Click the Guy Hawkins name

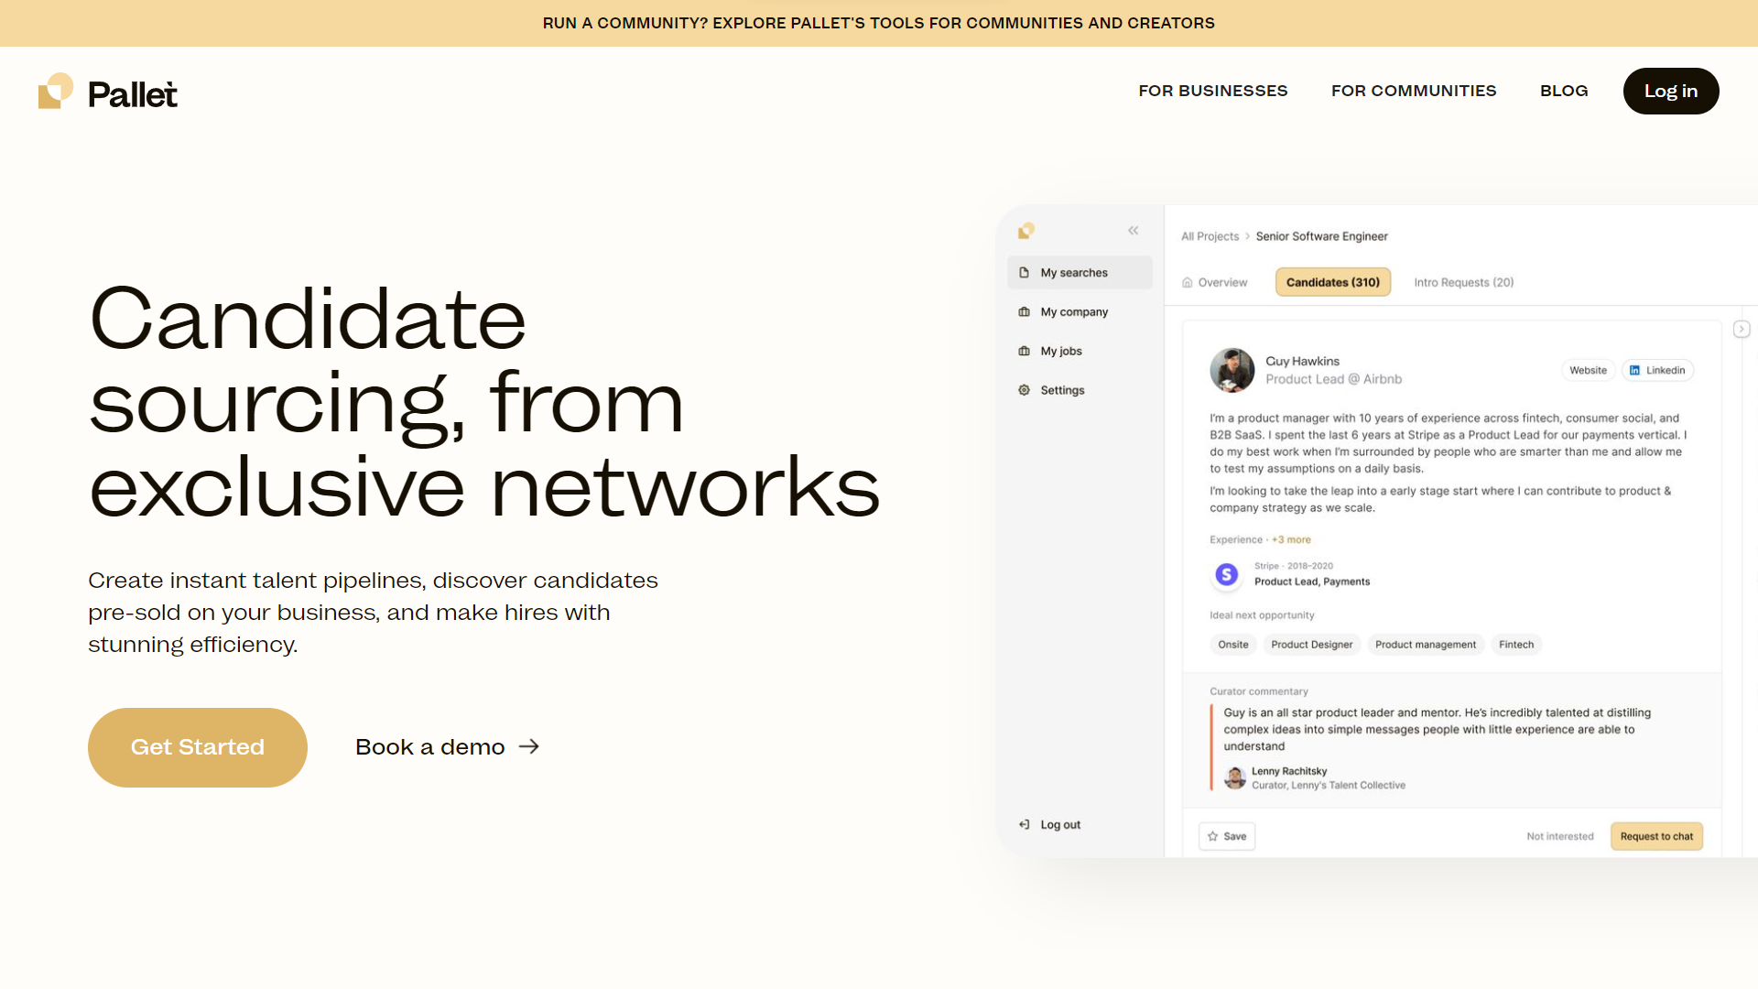click(1302, 362)
